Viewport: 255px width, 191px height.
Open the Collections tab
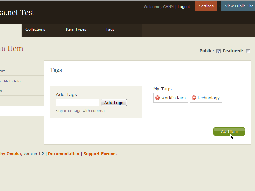(42, 30)
